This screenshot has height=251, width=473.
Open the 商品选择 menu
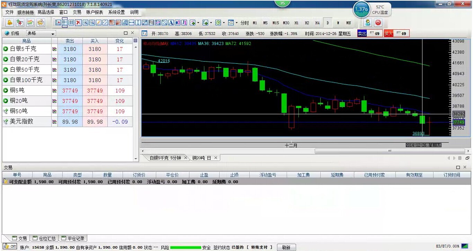click(x=46, y=12)
